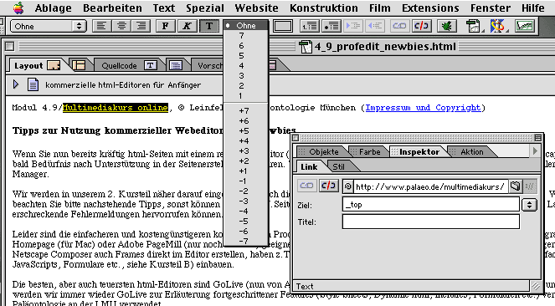Browse for file with folder icon
Viewport: 555px width, 306px height.
[516, 186]
